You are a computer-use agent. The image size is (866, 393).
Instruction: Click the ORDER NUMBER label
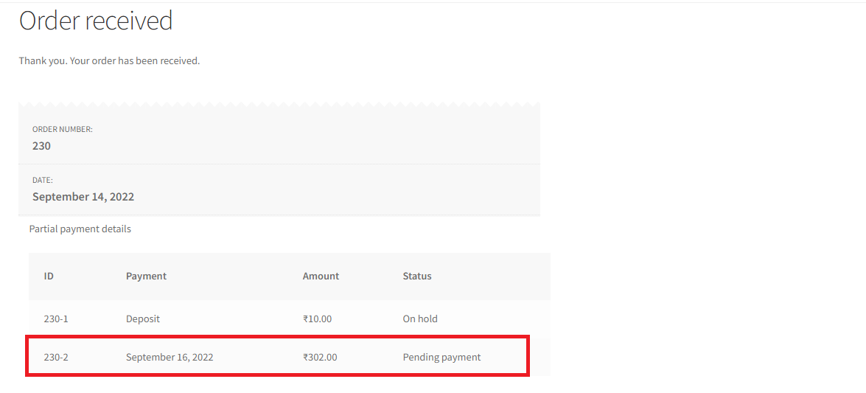click(63, 129)
